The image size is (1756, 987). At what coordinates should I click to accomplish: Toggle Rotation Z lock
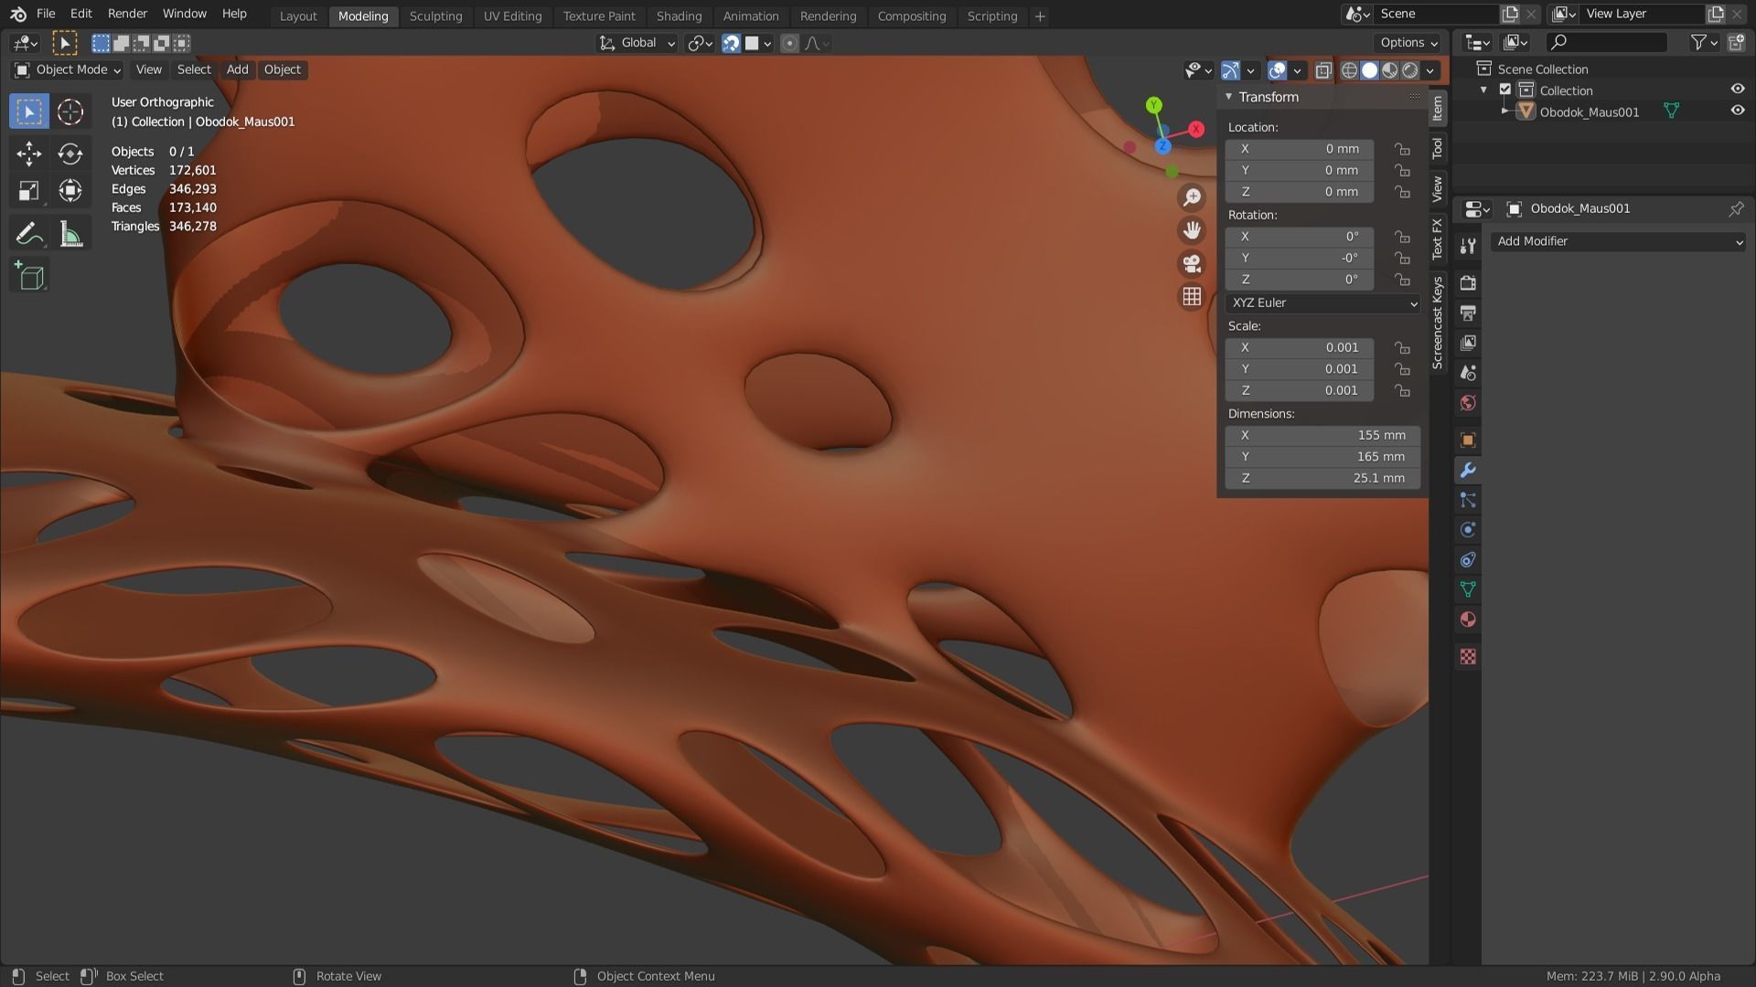[1402, 280]
